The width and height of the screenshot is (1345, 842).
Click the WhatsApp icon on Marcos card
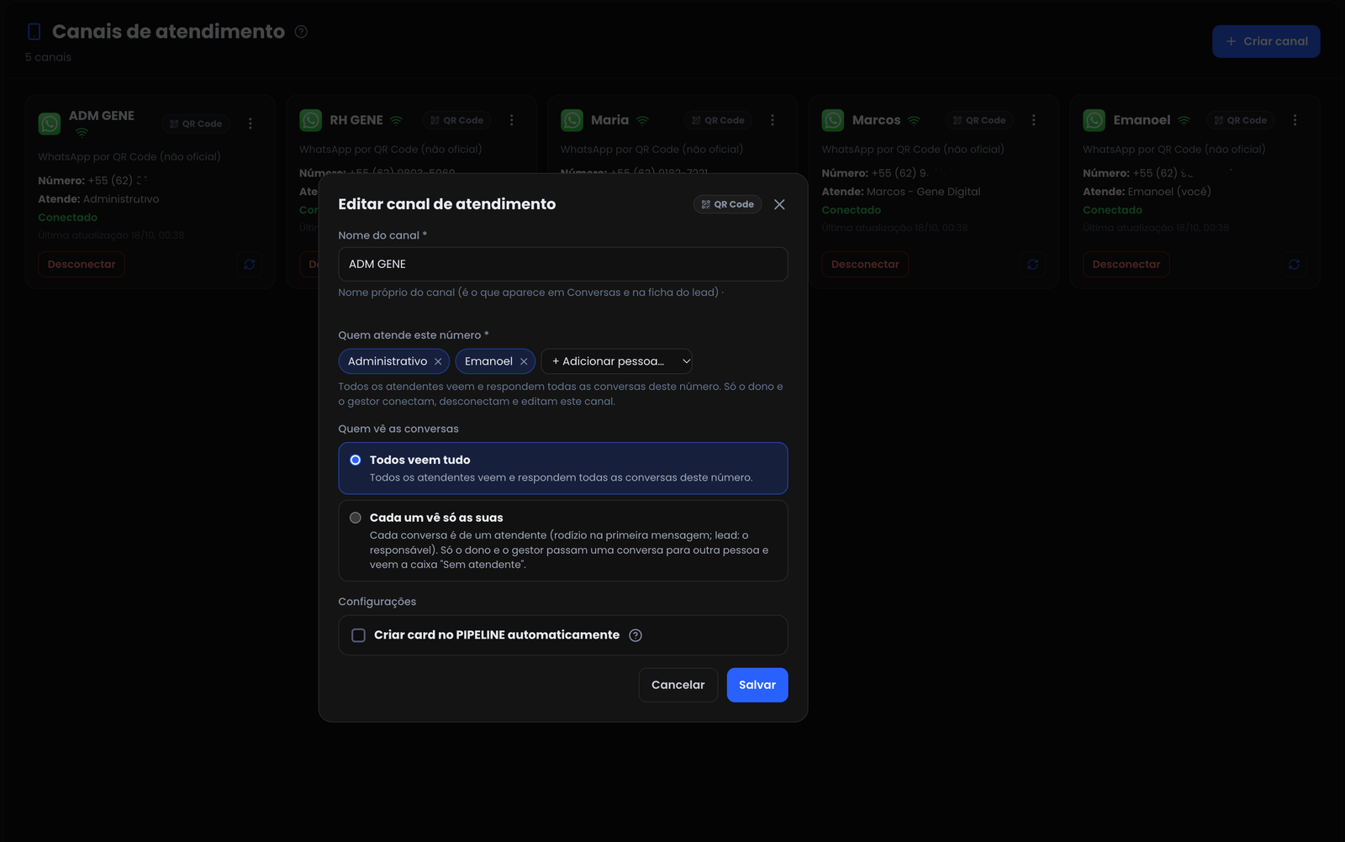pos(833,120)
